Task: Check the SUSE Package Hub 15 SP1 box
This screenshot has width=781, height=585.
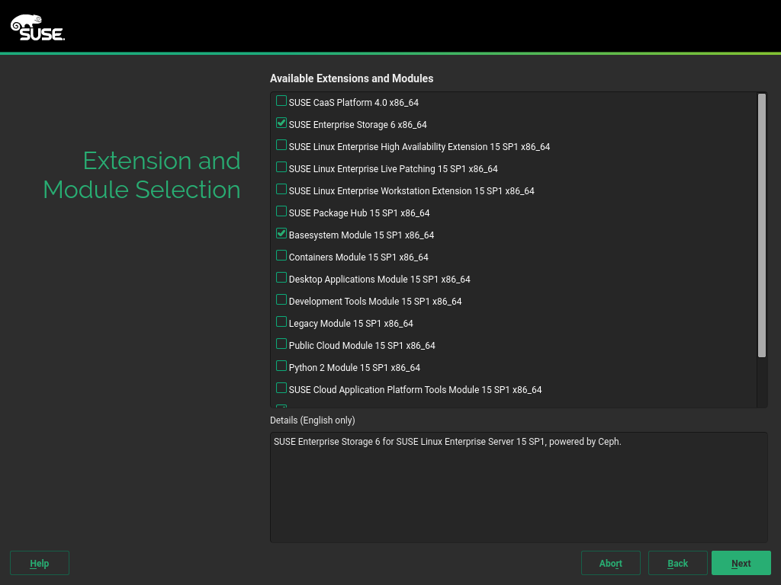Action: (281, 212)
